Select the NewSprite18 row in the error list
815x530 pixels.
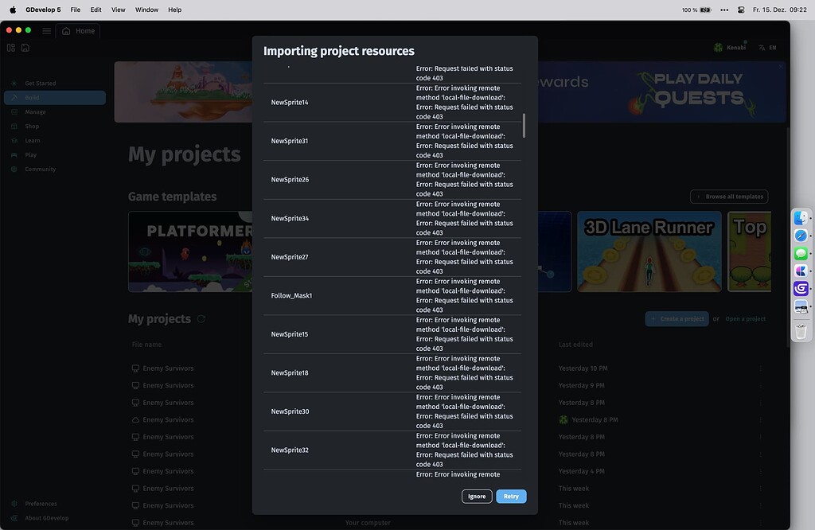tap(392, 372)
